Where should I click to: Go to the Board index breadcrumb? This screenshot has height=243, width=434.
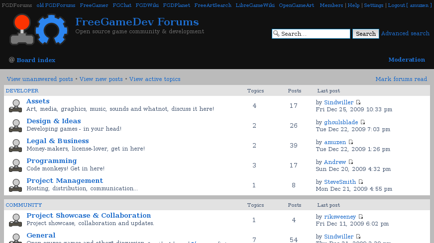tap(36, 60)
